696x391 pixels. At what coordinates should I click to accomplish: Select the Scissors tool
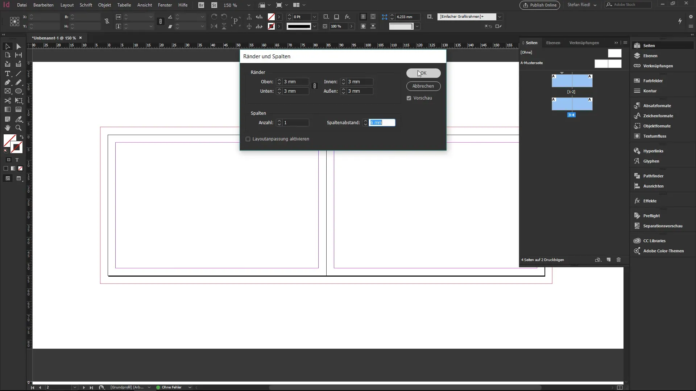tap(7, 101)
